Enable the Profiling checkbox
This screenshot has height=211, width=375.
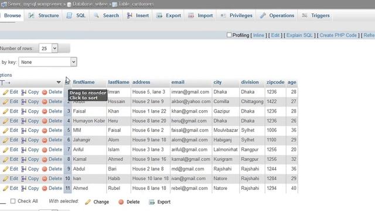[x=229, y=35]
